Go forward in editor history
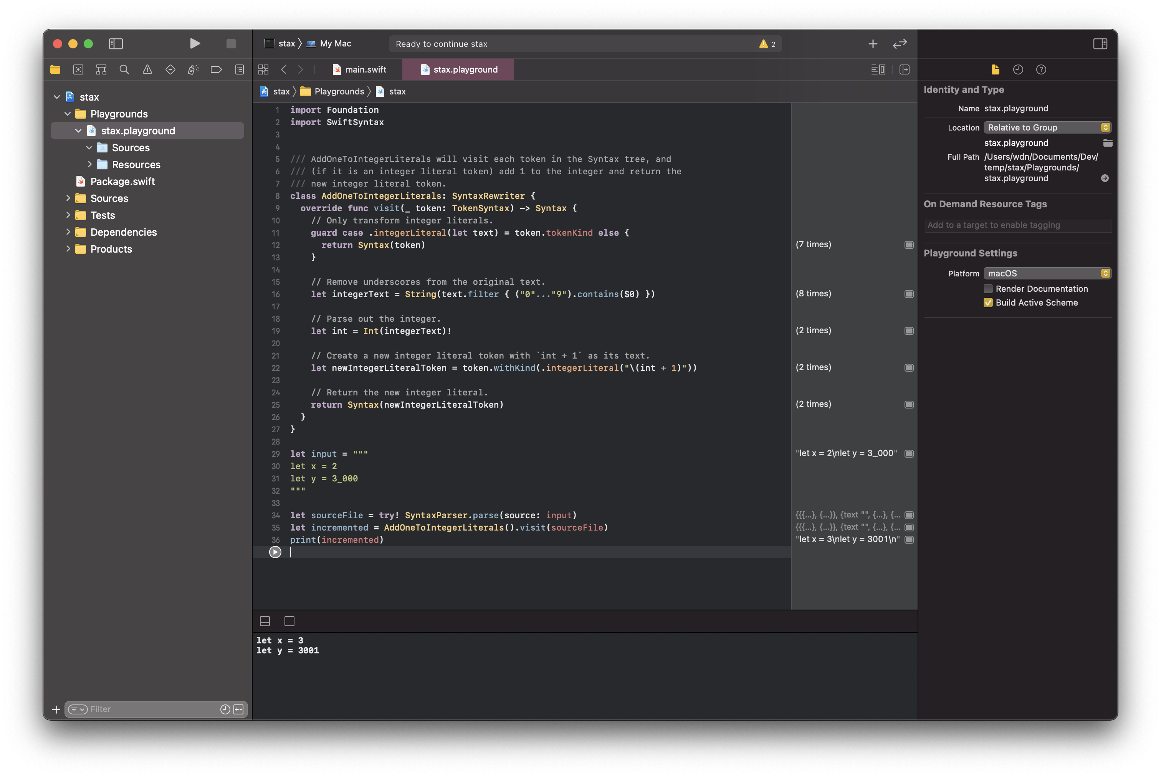Image resolution: width=1161 pixels, height=777 pixels. tap(300, 69)
